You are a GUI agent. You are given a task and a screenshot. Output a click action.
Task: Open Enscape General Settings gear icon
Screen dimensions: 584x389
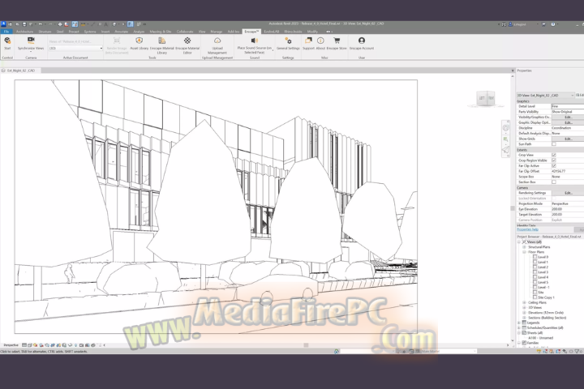288,41
